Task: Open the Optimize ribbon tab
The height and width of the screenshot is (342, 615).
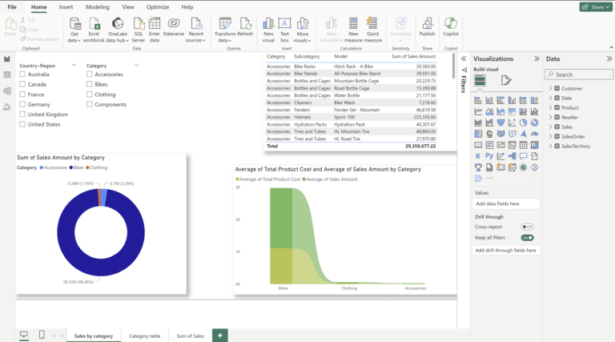Action: point(158,7)
